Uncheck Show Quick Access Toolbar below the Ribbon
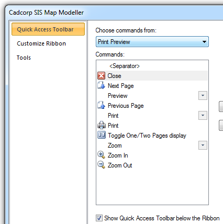The image size is (223, 224). tap(99, 218)
